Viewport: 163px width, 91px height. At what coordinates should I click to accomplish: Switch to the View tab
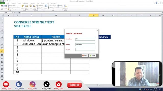[x=48, y=3]
